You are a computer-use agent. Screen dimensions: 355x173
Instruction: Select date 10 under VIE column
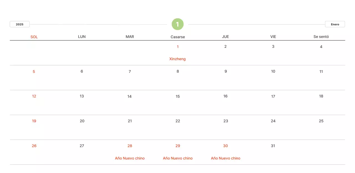coord(273,71)
